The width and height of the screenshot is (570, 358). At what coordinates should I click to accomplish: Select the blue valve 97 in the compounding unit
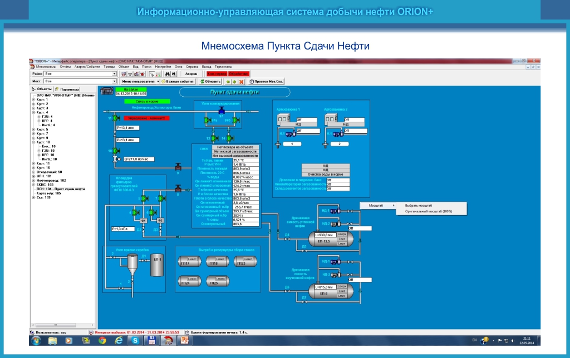(222, 111)
